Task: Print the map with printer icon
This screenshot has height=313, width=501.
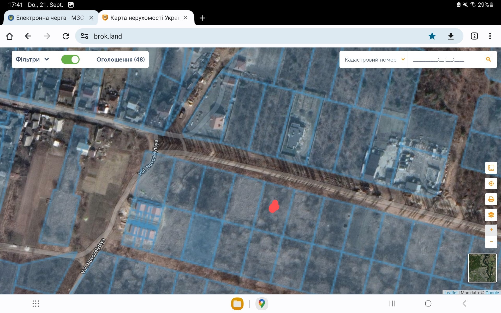Action: tap(491, 199)
